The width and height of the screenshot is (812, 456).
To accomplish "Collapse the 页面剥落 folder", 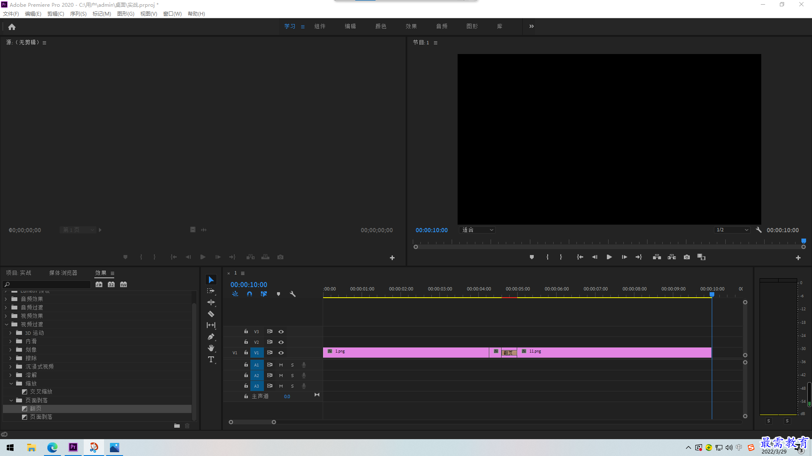I will point(11,400).
